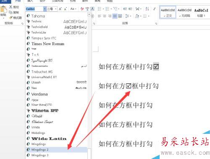Select the TechnicBold font entry
The width and height of the screenshot is (210, 159).
tap(57, 27)
